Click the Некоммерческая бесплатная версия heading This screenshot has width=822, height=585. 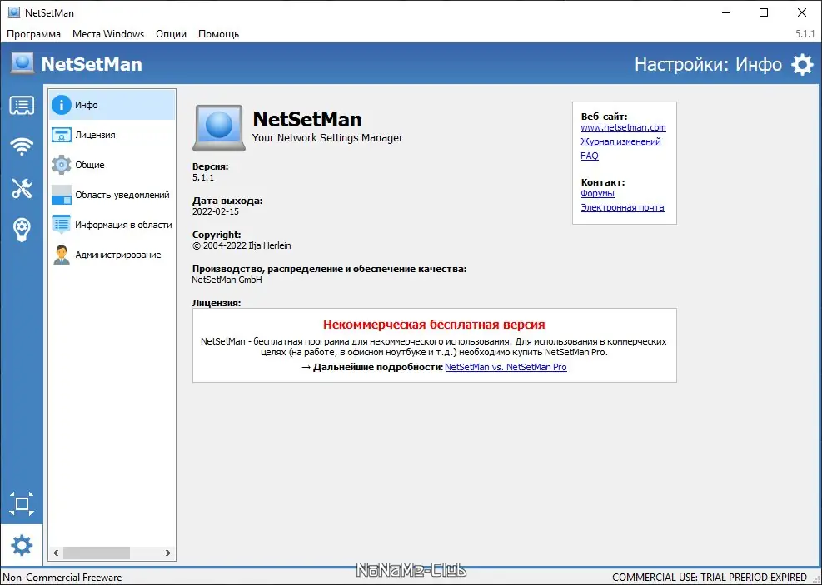click(434, 325)
